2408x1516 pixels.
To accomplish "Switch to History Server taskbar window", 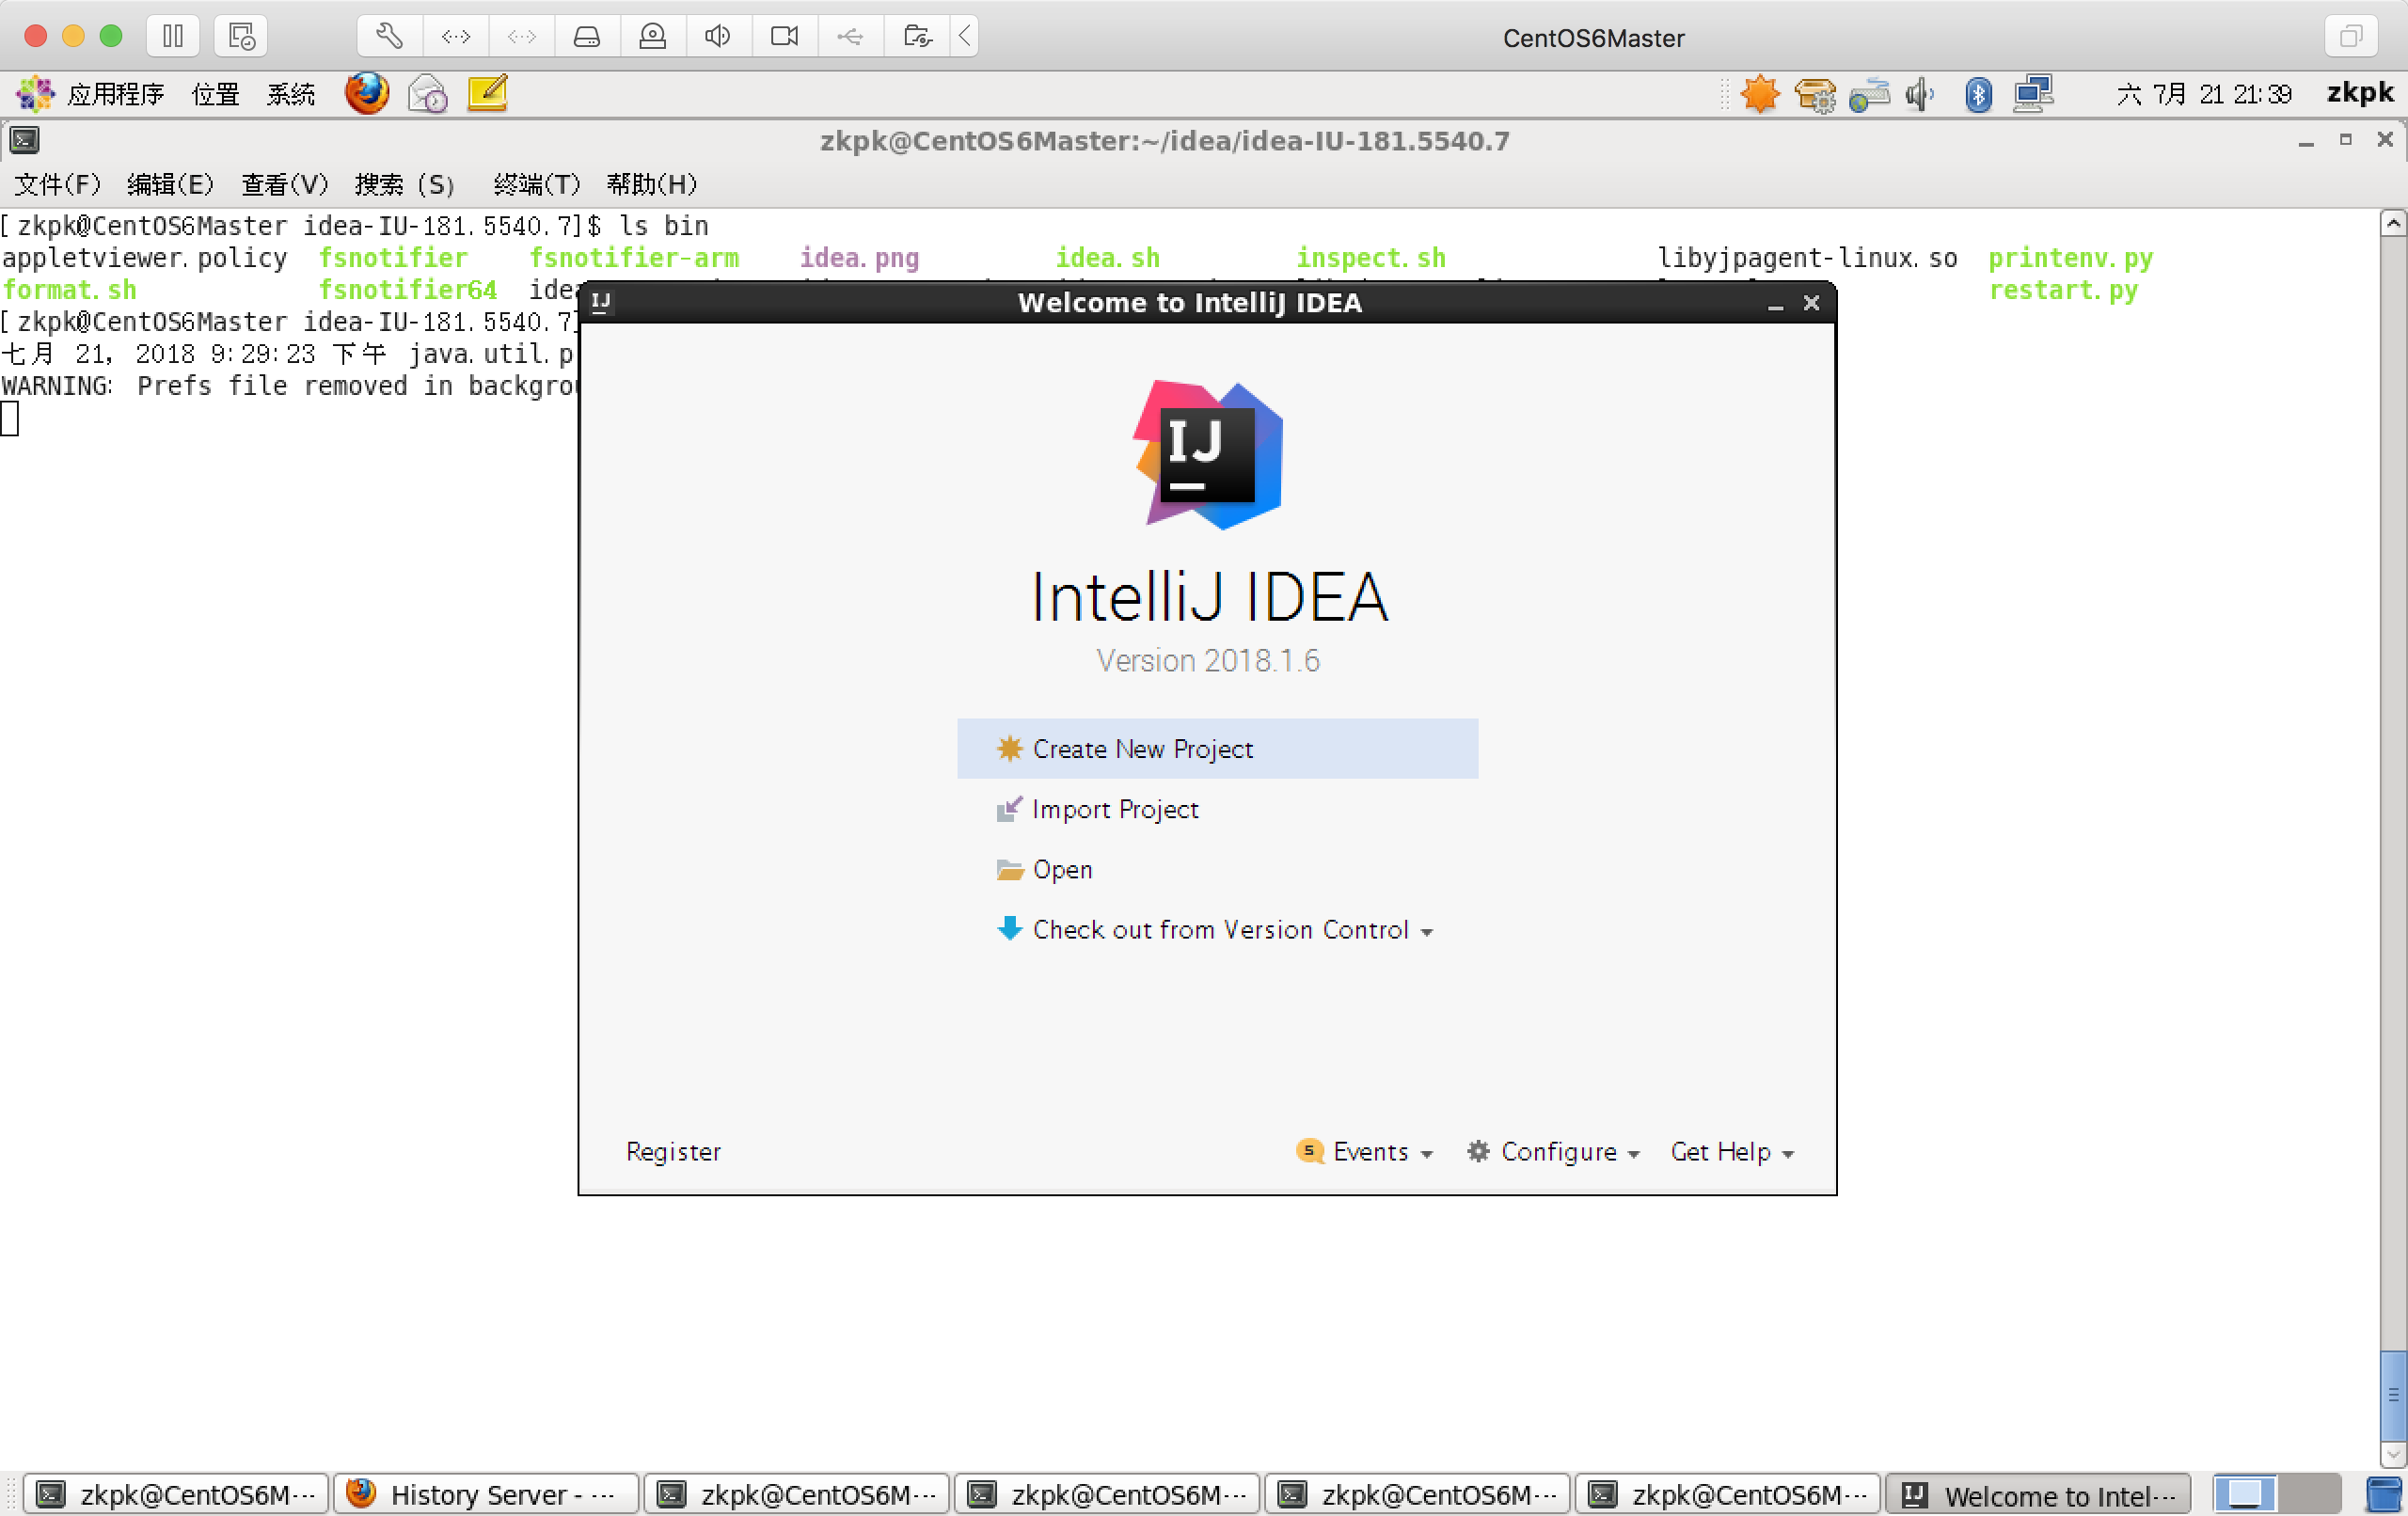I will [x=486, y=1494].
